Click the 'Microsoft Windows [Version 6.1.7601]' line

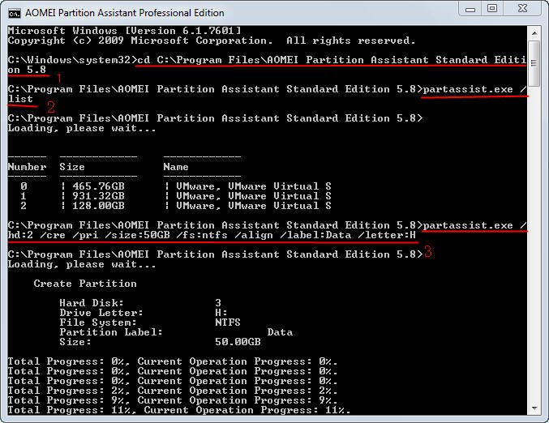[x=125, y=31]
